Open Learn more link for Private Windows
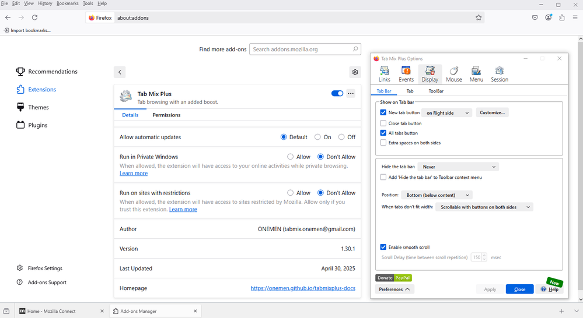This screenshot has height=318, width=583. pyautogui.click(x=134, y=174)
